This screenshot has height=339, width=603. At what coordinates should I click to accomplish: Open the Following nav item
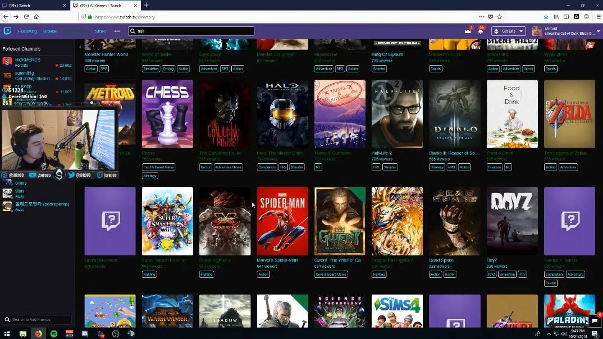(28, 31)
